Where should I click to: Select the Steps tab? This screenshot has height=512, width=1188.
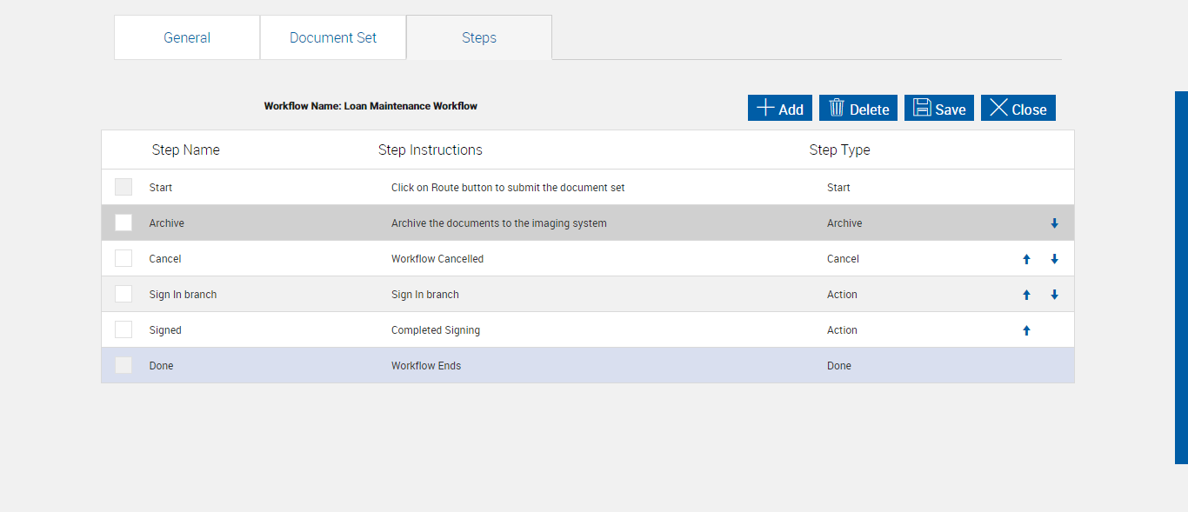pos(479,37)
